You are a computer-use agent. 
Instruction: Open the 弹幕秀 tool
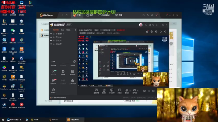(63, 72)
